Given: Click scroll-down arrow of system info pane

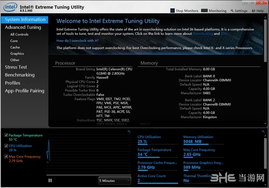Looking at the screenshot, I should click(x=265, y=123).
